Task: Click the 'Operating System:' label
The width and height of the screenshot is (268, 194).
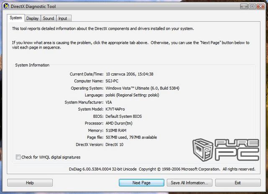Action: click(87, 88)
